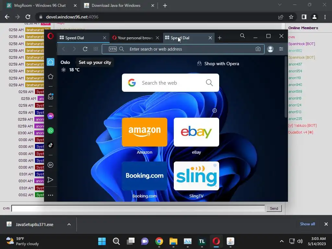332x249 pixels.
Task: Switch to first Speed Dial tab
Action: pyautogui.click(x=80, y=38)
